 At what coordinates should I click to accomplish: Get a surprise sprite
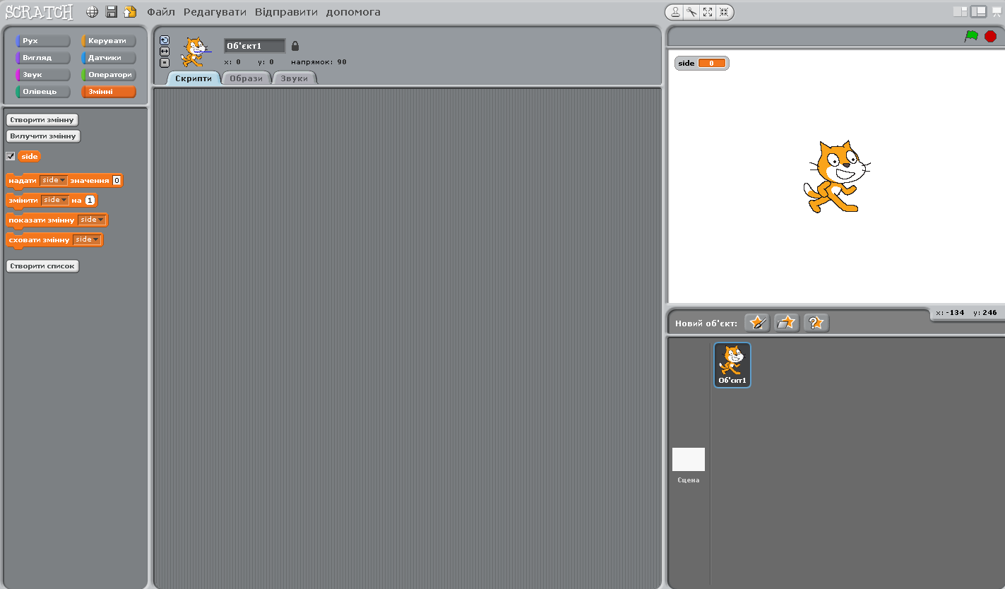pos(816,323)
